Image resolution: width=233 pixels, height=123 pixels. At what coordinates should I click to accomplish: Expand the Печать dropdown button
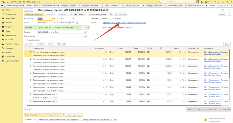[80, 15]
